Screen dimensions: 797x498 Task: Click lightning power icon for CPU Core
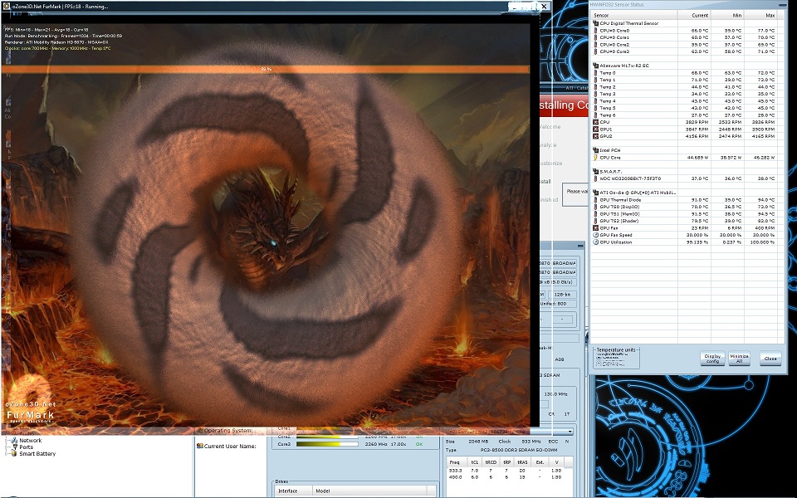pyautogui.click(x=596, y=158)
